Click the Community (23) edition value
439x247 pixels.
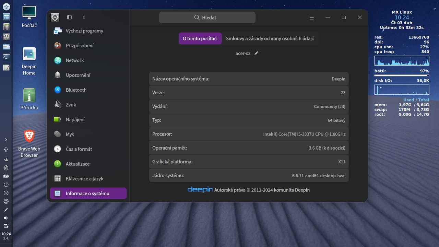point(330,106)
